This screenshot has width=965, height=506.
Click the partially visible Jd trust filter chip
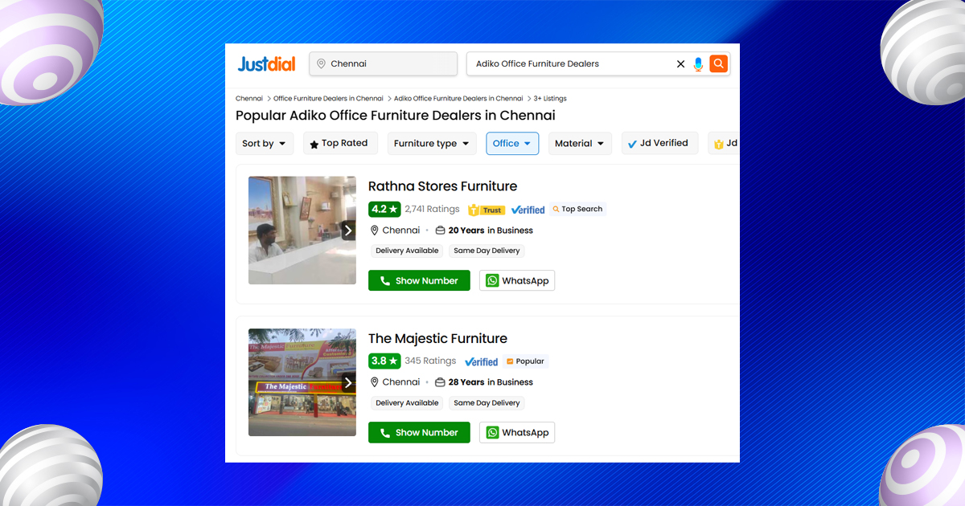(724, 144)
